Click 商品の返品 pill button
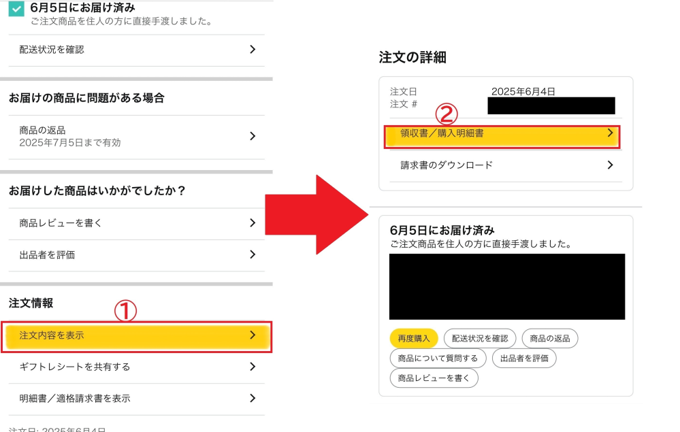Image resolution: width=680 pixels, height=432 pixels. (550, 338)
